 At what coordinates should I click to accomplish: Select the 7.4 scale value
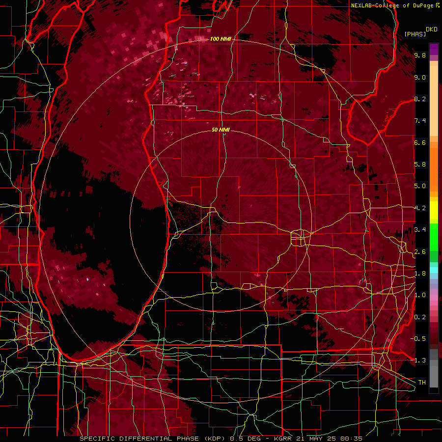pos(420,121)
